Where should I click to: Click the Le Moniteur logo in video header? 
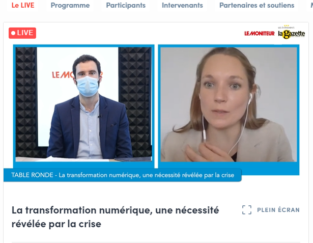click(x=259, y=34)
